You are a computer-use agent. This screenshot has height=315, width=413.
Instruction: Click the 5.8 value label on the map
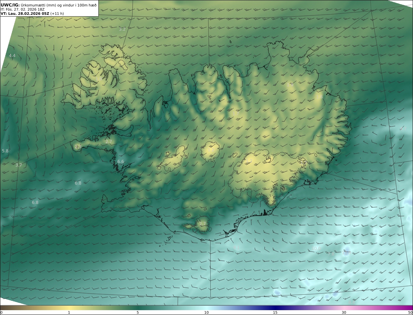5,151
